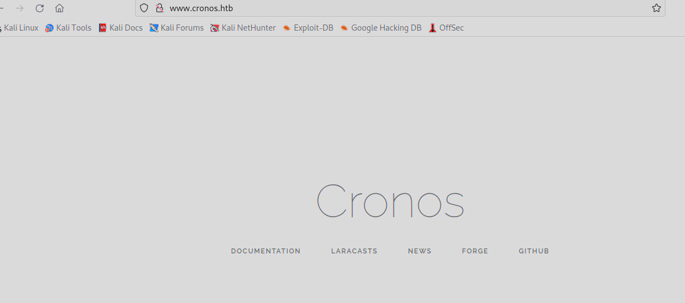Open the Exploit-DB bookmark
The width and height of the screenshot is (685, 303).
[308, 28]
